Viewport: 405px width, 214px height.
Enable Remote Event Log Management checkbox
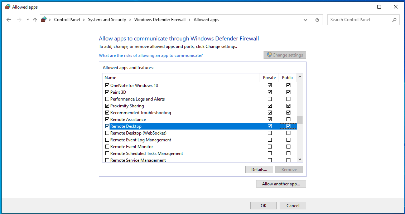coord(107,140)
